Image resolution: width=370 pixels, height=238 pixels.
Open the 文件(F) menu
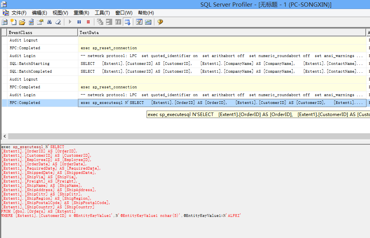tap(19, 13)
